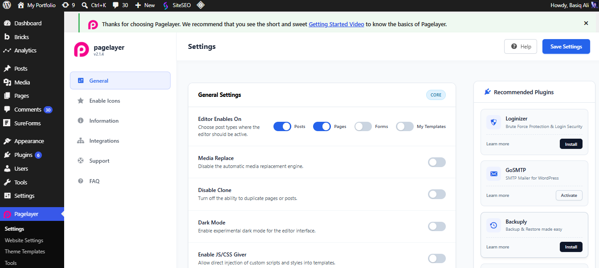Install the Loginizer plugin
Screen dimensions: 599x268
point(571,144)
